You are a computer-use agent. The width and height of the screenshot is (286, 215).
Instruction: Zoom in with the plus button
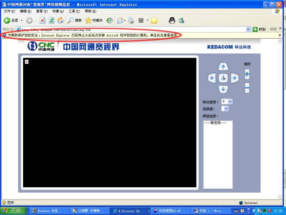tap(247, 74)
